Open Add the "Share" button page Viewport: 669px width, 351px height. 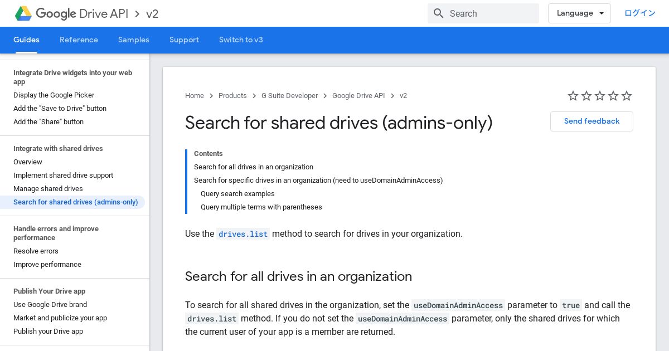pyautogui.click(x=49, y=122)
